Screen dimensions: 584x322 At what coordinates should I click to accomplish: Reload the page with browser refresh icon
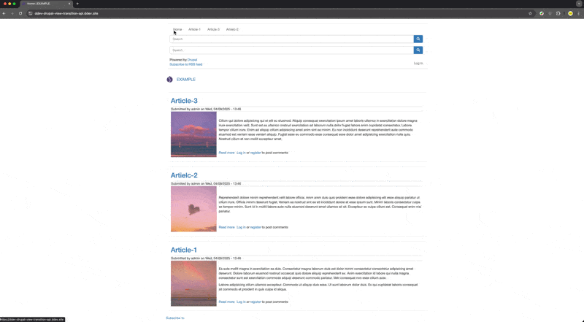click(x=20, y=13)
